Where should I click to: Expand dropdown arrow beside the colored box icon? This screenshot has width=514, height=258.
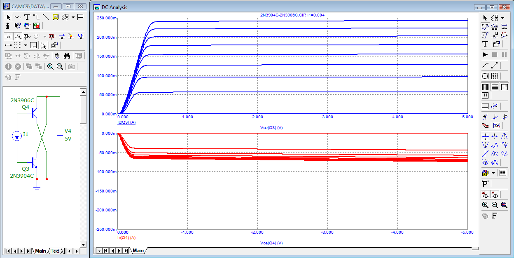(493, 173)
